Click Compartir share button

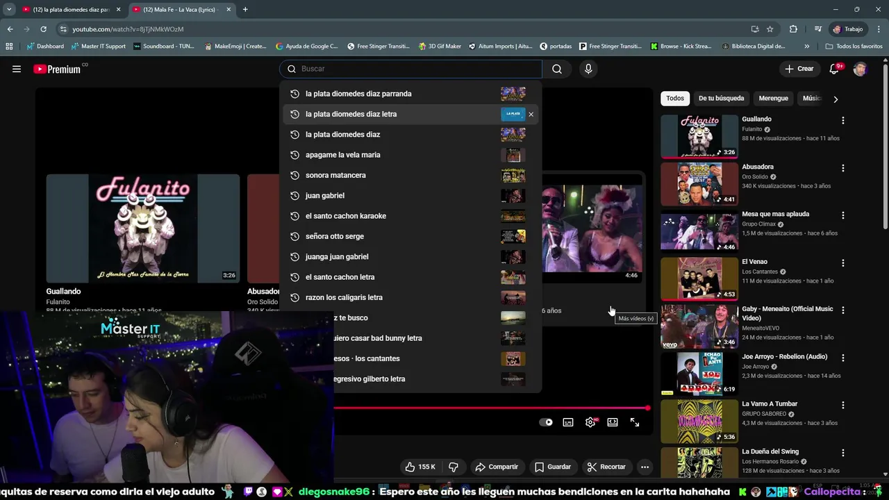pos(497,467)
